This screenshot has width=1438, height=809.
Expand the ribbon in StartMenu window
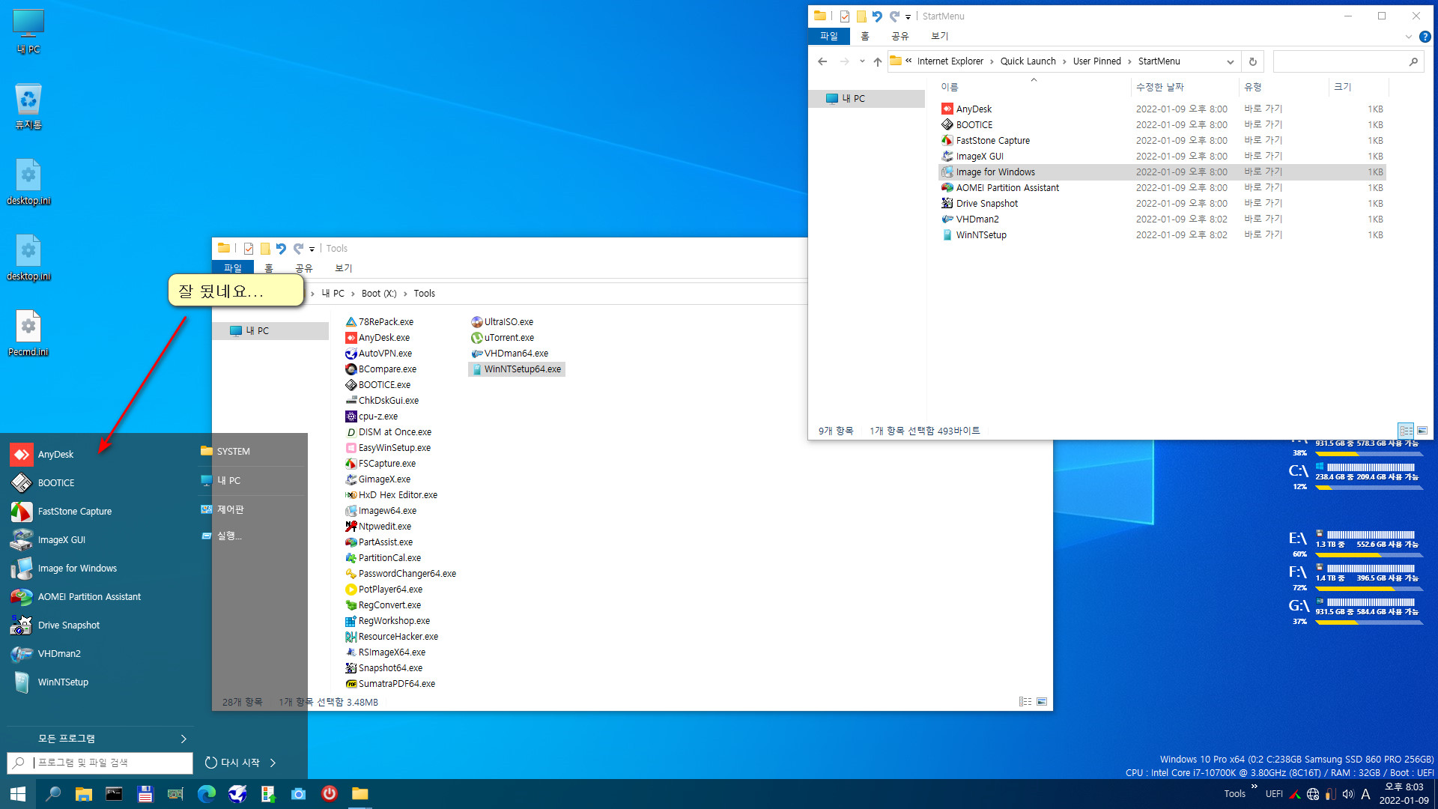(x=1409, y=37)
